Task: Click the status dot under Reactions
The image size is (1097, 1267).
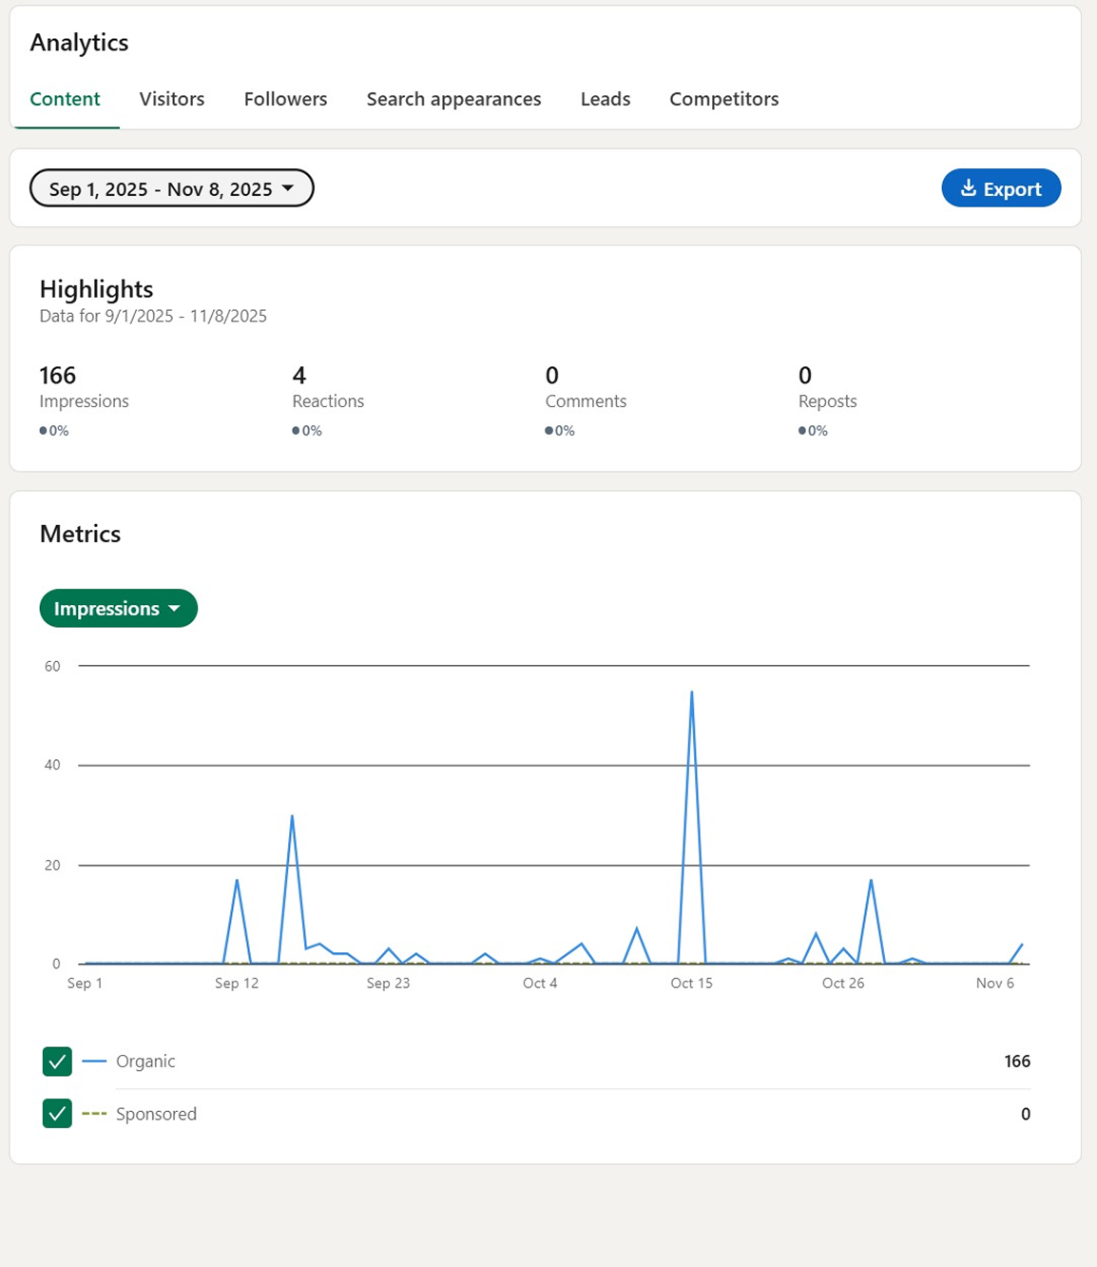Action: (x=294, y=430)
